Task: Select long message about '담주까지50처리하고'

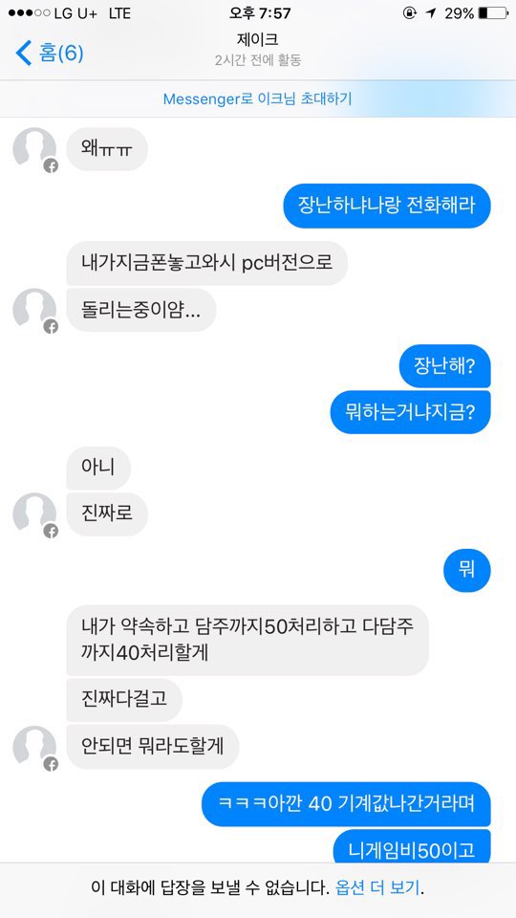Action: (x=247, y=640)
